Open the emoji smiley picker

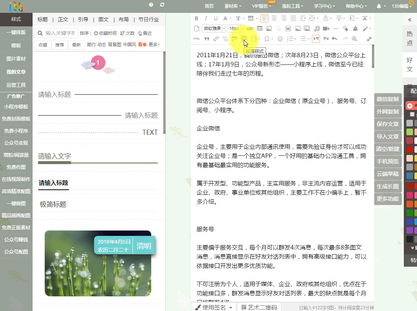pos(280,39)
